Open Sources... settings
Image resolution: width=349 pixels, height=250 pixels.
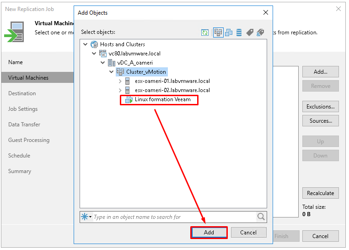[321, 121]
